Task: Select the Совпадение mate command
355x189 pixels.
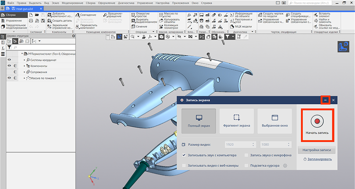Action: point(86,15)
